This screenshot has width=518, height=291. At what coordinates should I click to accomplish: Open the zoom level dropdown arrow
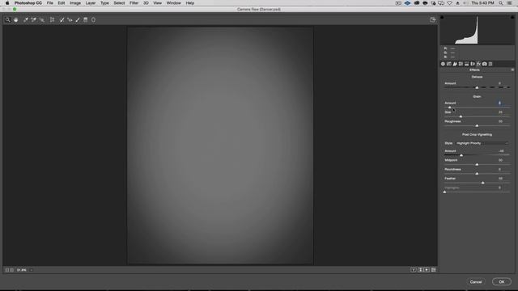[32, 270]
